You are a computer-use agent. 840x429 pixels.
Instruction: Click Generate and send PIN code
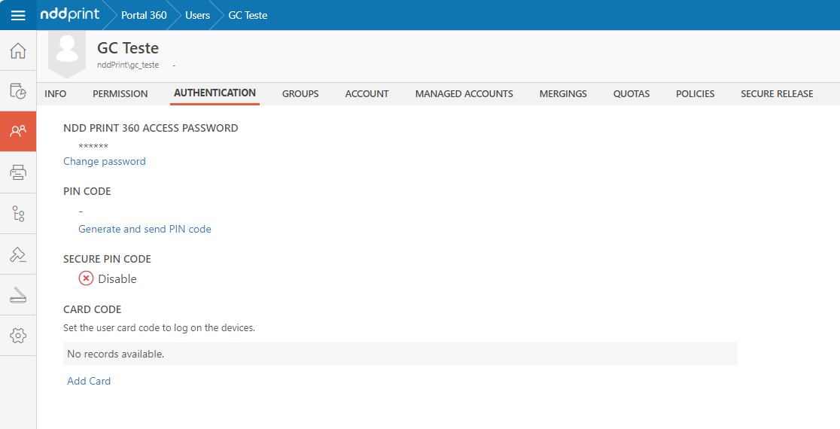pyautogui.click(x=145, y=229)
